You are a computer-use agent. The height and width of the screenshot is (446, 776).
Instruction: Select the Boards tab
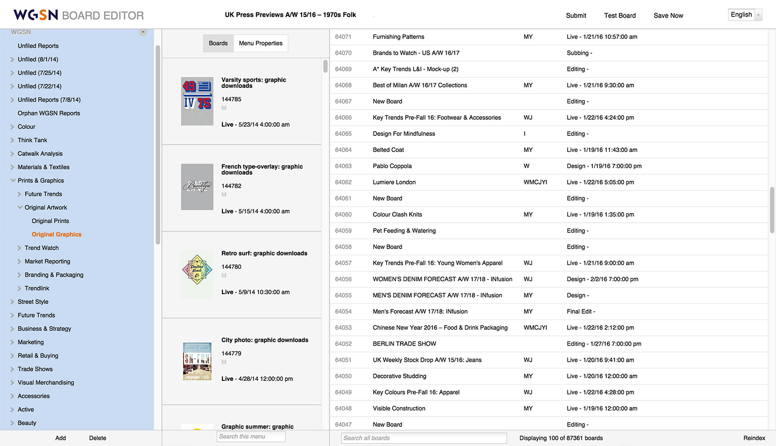[218, 43]
